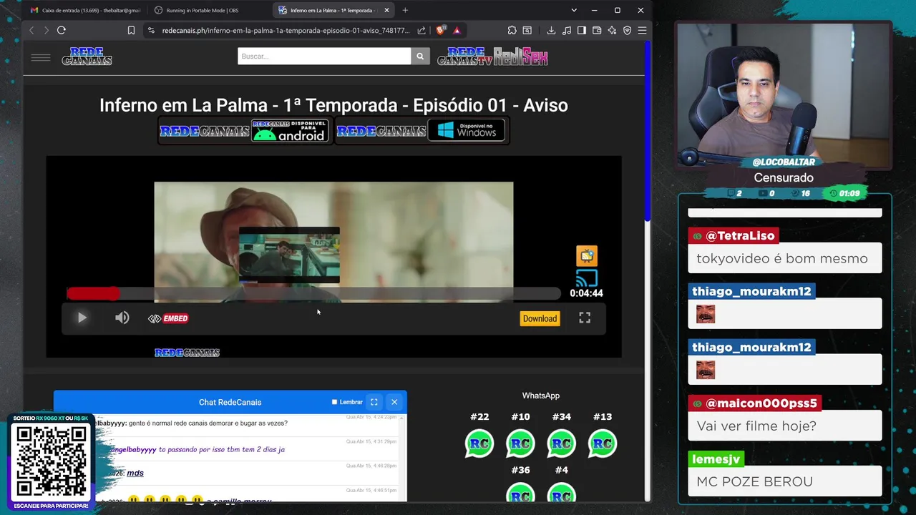Image resolution: width=916 pixels, height=515 pixels.
Task: Open WhatsApp group #10
Action: pyautogui.click(x=520, y=443)
